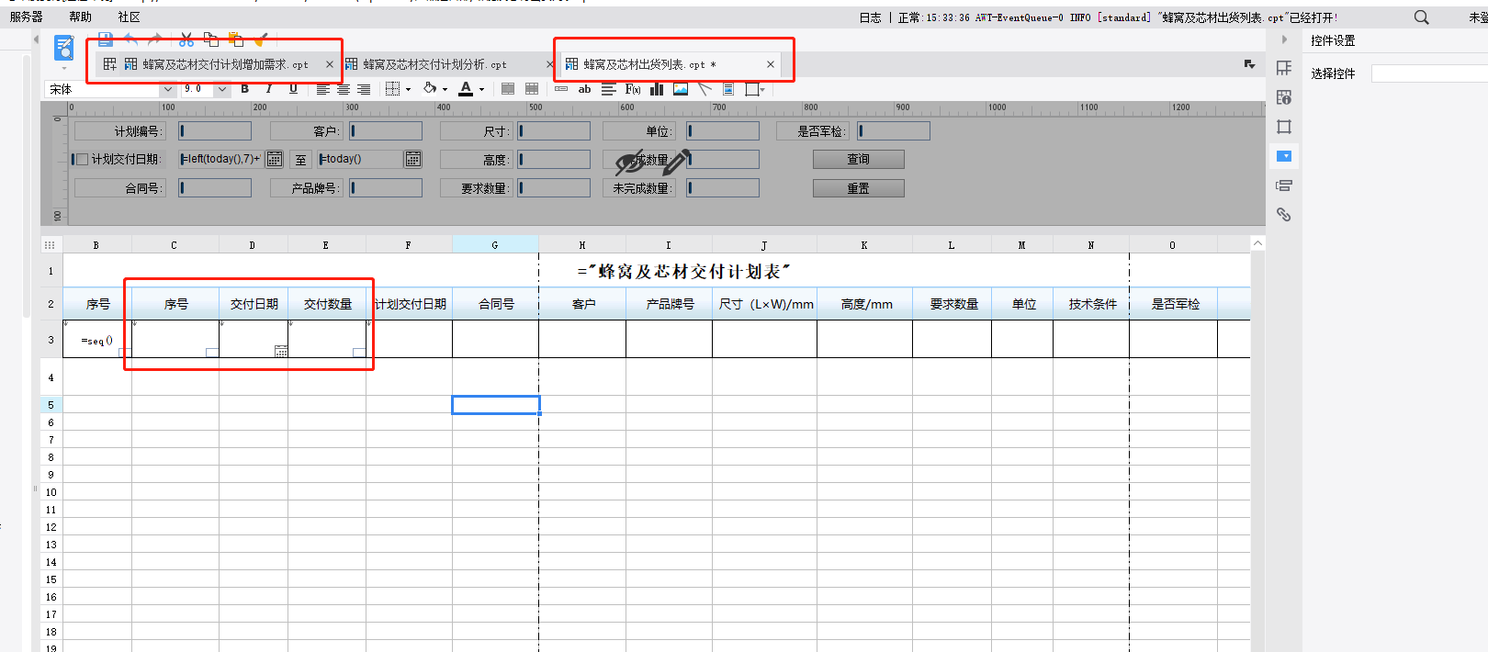Click the 重置 button in parameter panel
The image size is (1488, 652).
pos(858,188)
